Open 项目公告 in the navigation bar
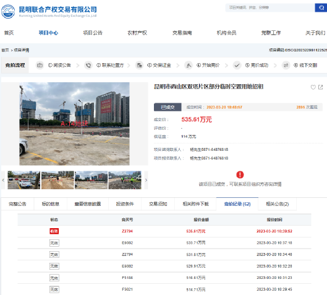Screen dimensions: 327x295 93,33
